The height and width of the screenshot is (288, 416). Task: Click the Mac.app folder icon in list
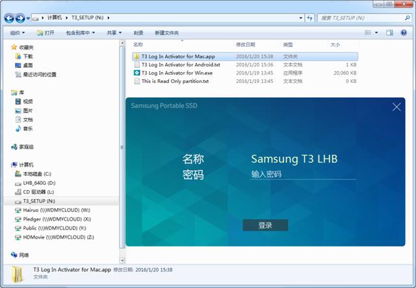click(137, 56)
